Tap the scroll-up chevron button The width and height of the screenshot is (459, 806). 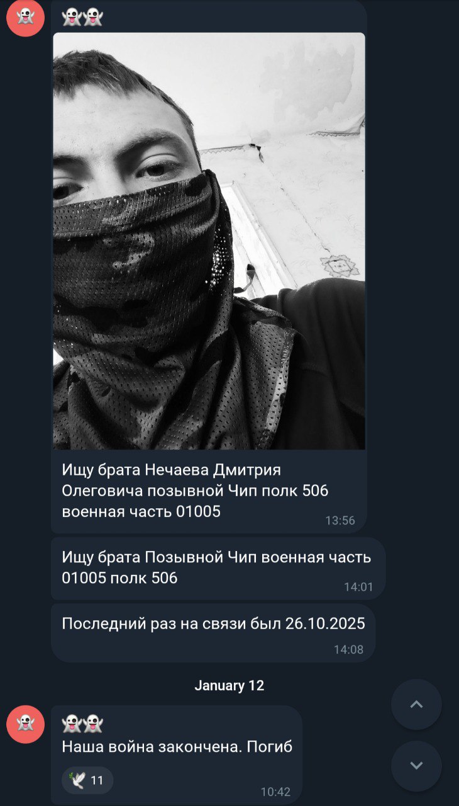pyautogui.click(x=416, y=705)
